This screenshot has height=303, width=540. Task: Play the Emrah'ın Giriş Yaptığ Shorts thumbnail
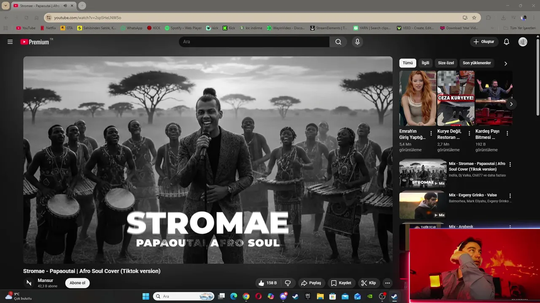[x=418, y=98]
